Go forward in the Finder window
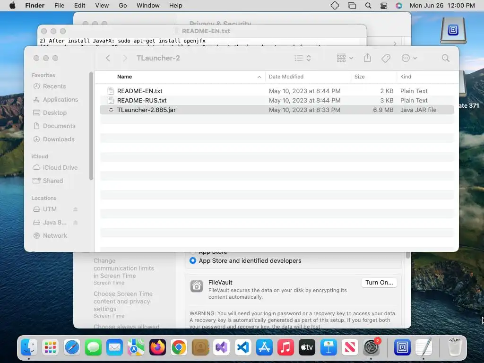Screen dimensions: 484x363 click(x=125, y=58)
